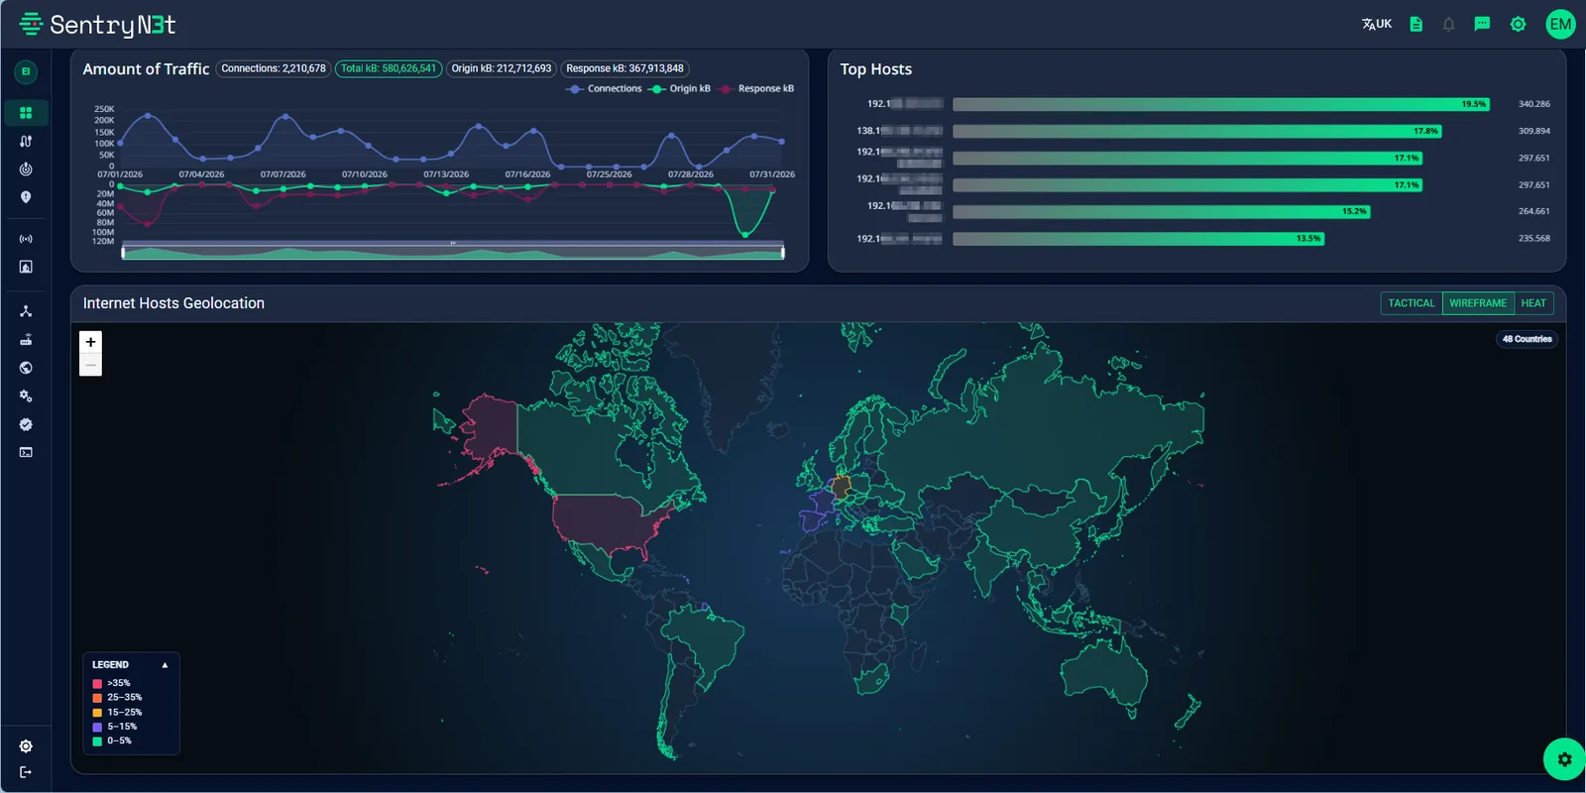Open the document report icon in header

(1416, 24)
